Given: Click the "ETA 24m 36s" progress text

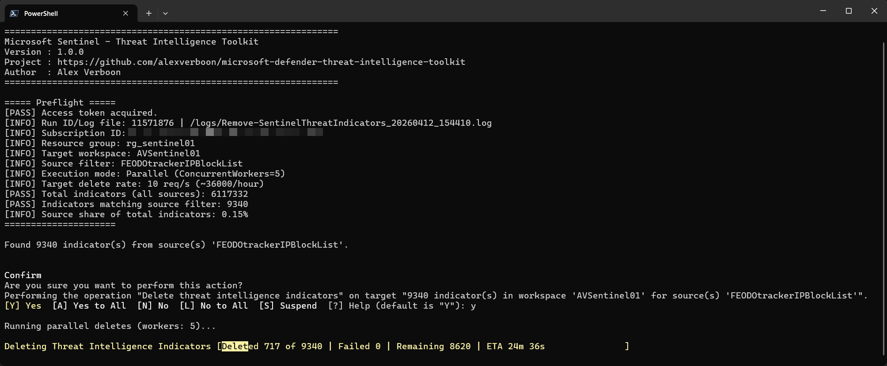Looking at the screenshot, I should tap(516, 347).
